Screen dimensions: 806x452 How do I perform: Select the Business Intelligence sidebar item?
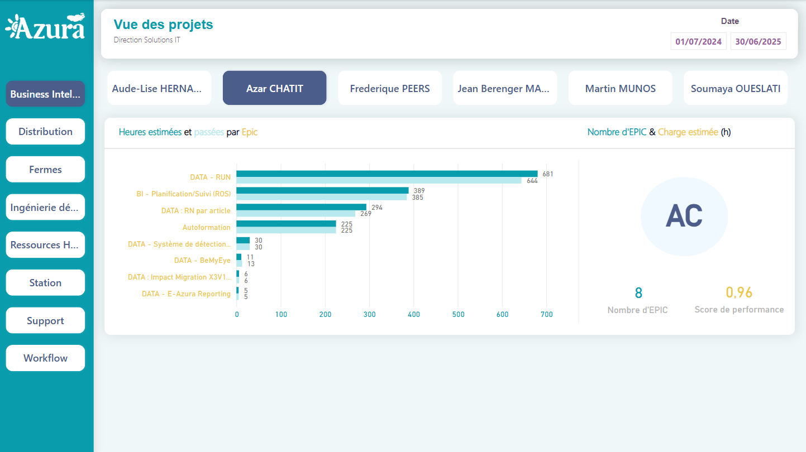point(45,94)
